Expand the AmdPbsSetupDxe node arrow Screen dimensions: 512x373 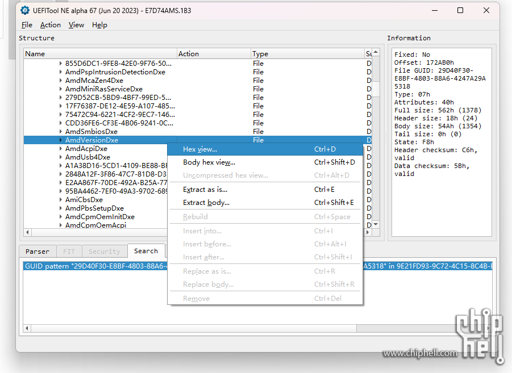click(60, 208)
